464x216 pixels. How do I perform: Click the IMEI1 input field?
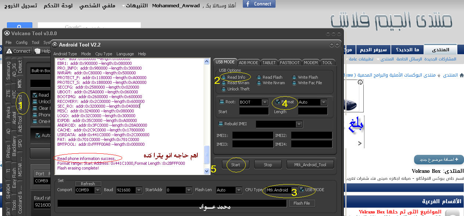click(x=253, y=135)
